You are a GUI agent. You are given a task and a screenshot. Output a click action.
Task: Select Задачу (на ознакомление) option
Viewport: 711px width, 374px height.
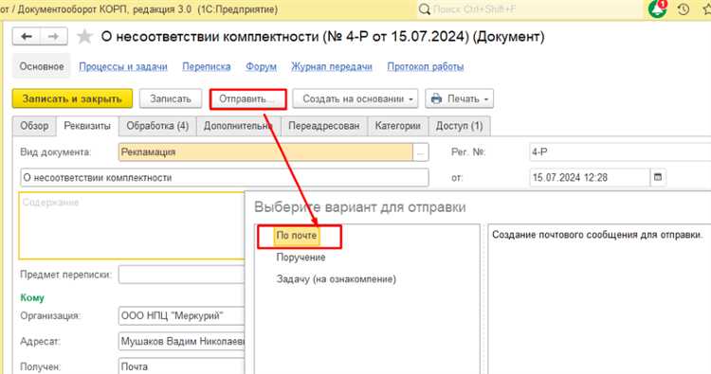pos(336,279)
